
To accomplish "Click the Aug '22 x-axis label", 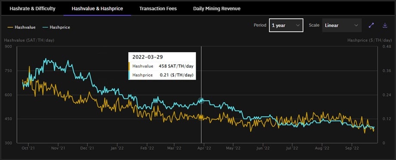I will point(322,148).
